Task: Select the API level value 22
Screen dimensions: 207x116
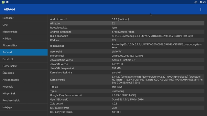Action: 113,24
